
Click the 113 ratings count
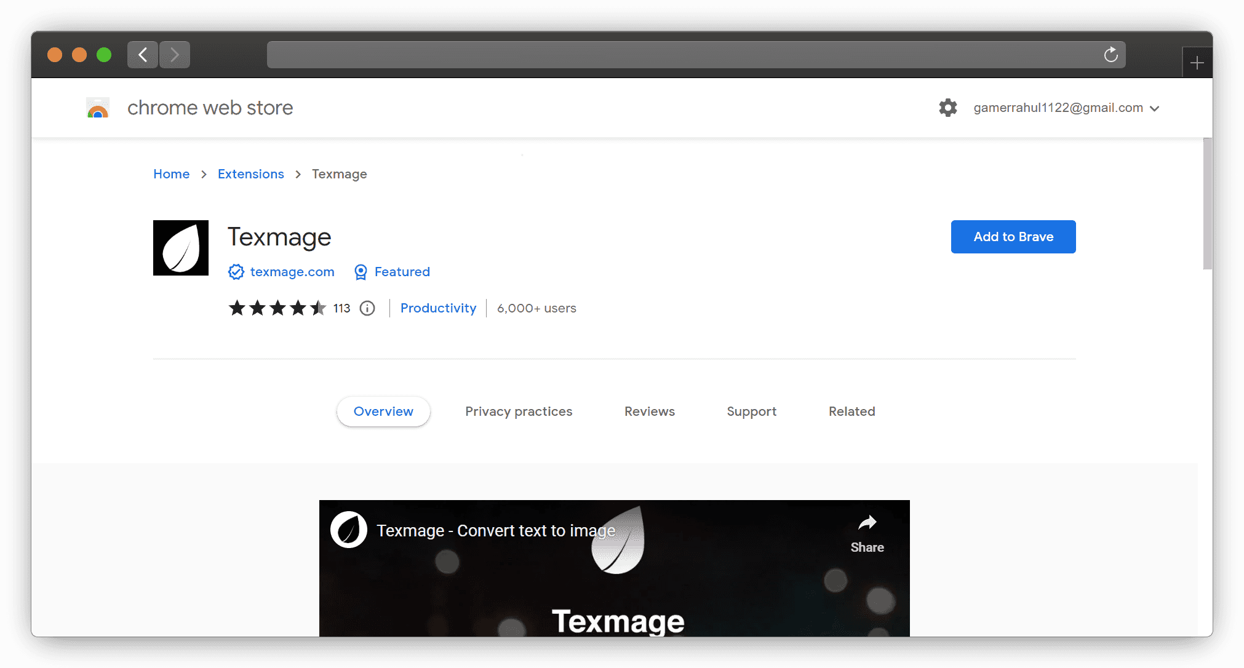tap(342, 308)
